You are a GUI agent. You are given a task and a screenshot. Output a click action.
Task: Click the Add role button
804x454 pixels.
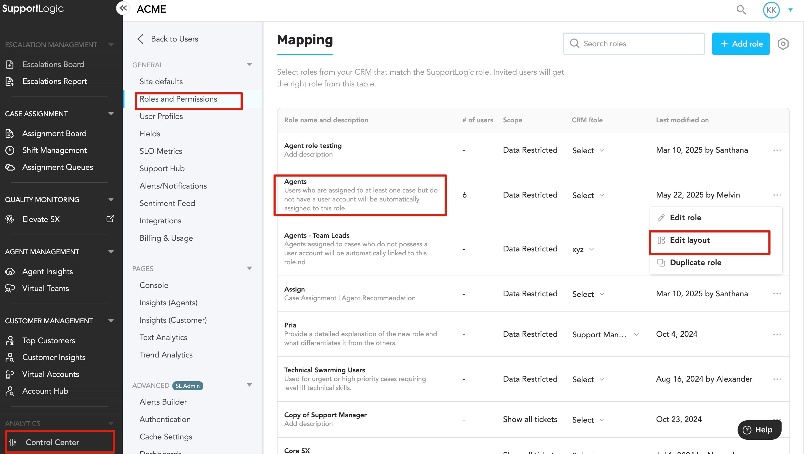[x=740, y=44]
